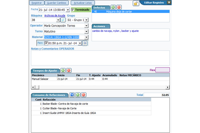The image size is (200, 133).
Task: Remove selected defect with red minus
Action: click(x=119, y=7)
